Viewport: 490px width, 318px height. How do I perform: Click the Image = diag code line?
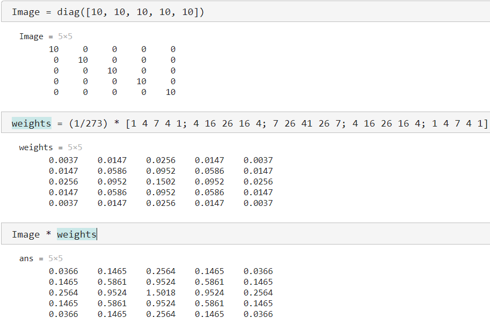pos(108,12)
